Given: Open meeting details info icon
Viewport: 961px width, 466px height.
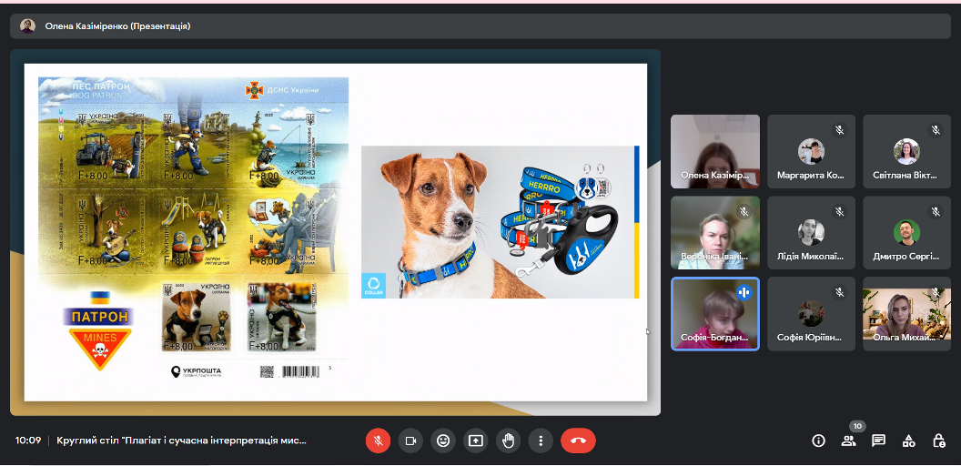Looking at the screenshot, I should pos(818,441).
